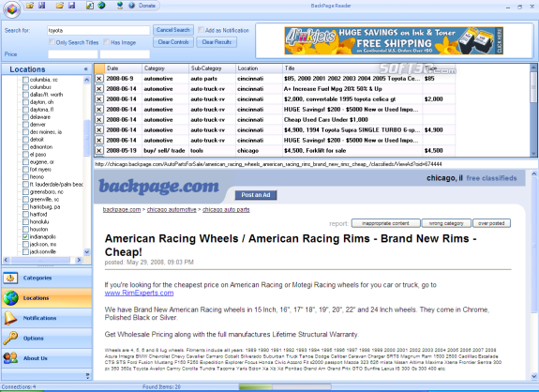Image resolution: width=539 pixels, height=392 pixels.
Task: Click the Clear Controls button
Action: (x=173, y=42)
